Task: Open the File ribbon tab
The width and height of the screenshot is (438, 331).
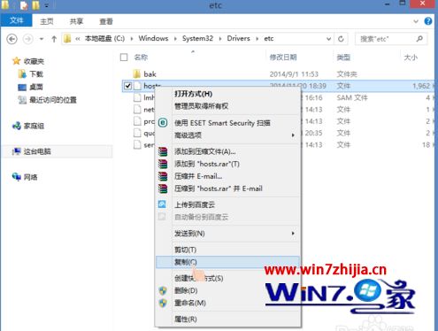Action: [x=16, y=20]
